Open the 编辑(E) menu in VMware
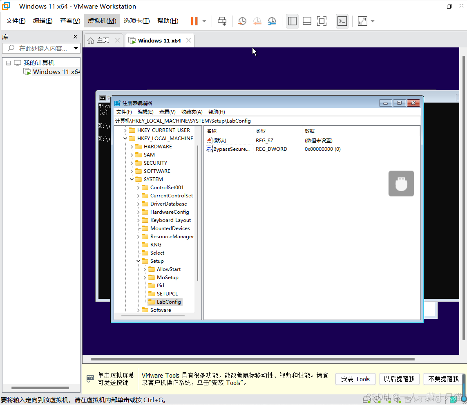Screen dimensions: 467x405 (42, 20)
